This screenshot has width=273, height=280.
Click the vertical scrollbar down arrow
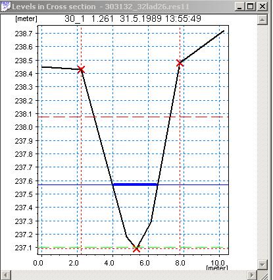click(x=262, y=264)
